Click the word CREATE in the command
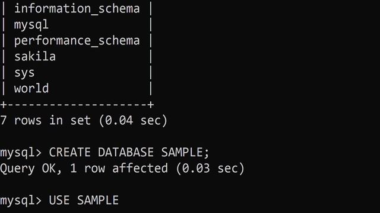Screen dimensions: 380x213 point(70,153)
